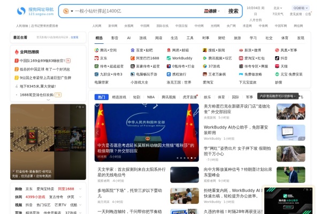
Task: Expand the 休闲 row chevron
Action: (80, 197)
